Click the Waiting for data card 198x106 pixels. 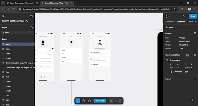[x=100, y=60]
